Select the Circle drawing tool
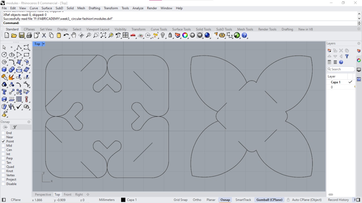 click(4, 55)
